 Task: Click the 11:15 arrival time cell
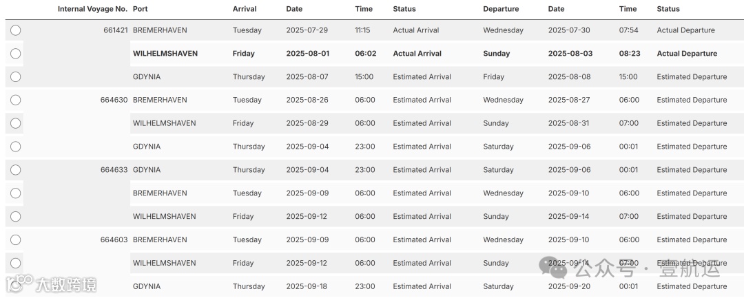pyautogui.click(x=362, y=30)
